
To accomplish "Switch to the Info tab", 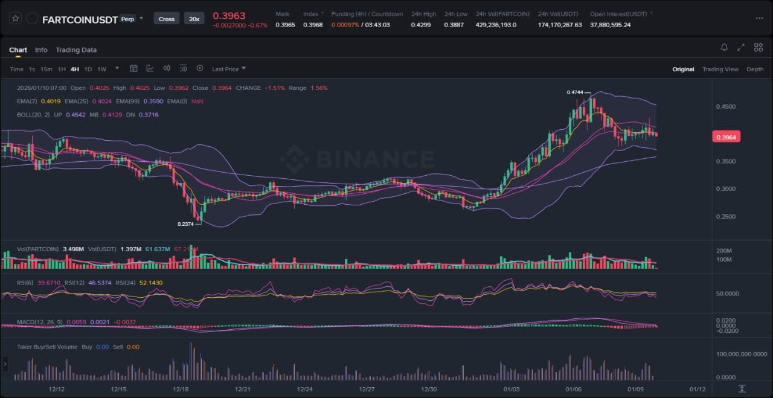I will [41, 50].
